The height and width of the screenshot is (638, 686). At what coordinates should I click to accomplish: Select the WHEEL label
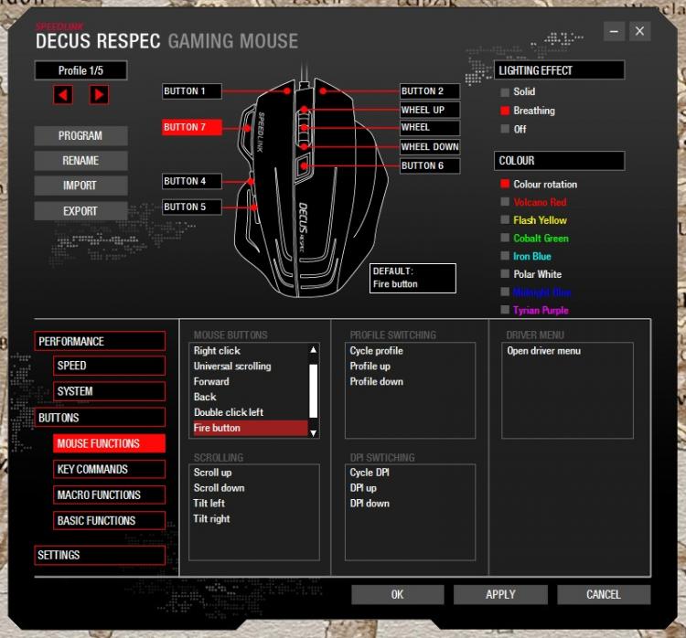430,128
